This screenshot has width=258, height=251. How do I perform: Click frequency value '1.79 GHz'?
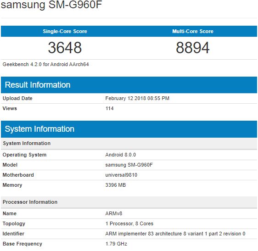[116, 244]
